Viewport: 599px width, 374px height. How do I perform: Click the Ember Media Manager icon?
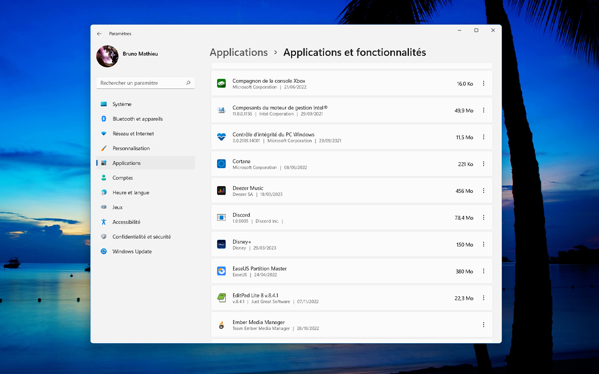click(x=221, y=324)
